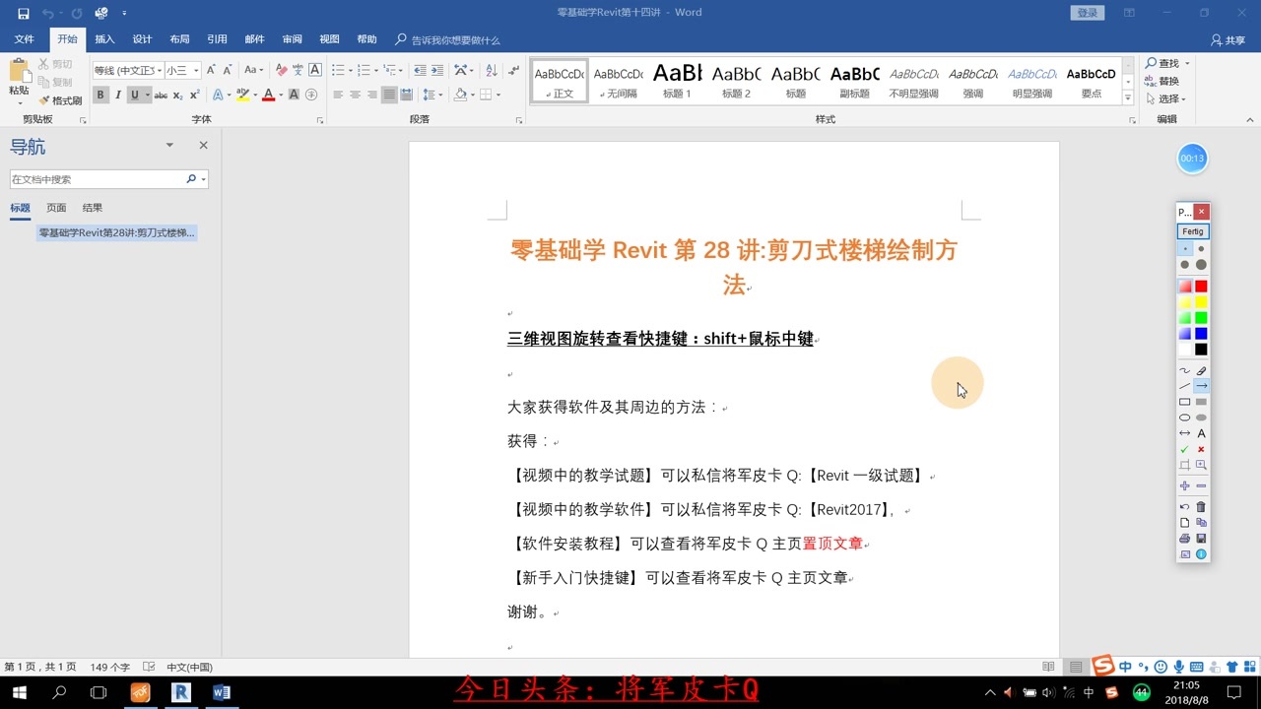Click the character border (boxed A) icon
The image size is (1261, 709).
315,70
